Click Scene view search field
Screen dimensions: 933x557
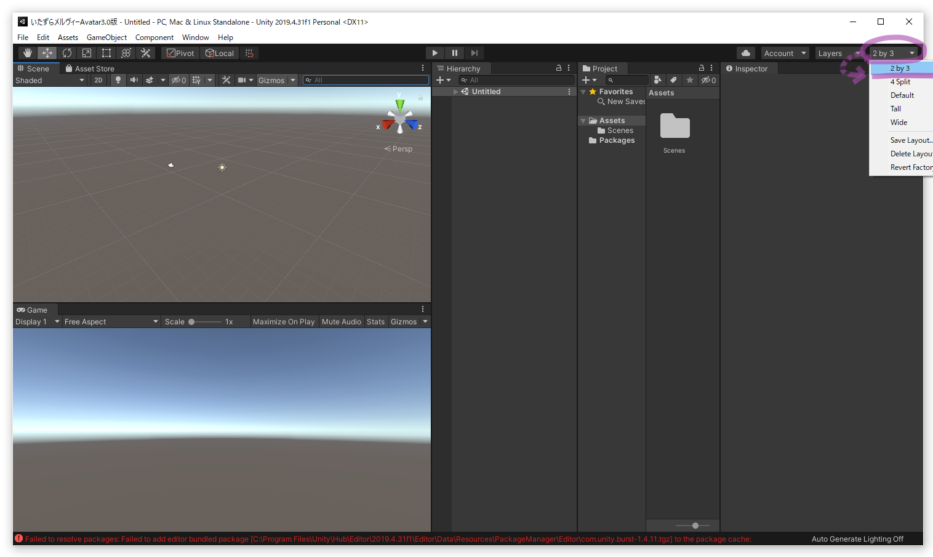tap(366, 80)
